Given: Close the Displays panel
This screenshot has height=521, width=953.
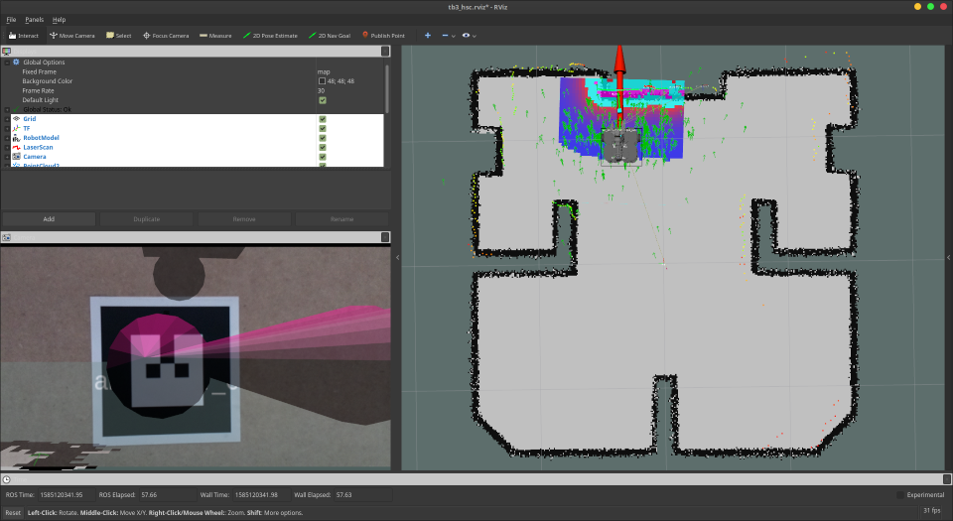Looking at the screenshot, I should click(x=385, y=52).
